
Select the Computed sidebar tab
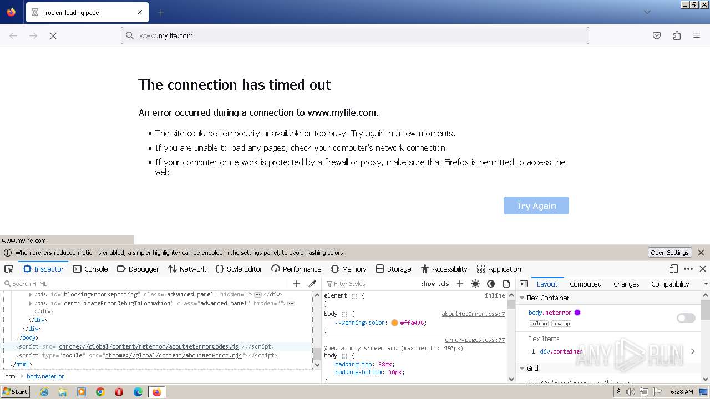click(x=586, y=284)
